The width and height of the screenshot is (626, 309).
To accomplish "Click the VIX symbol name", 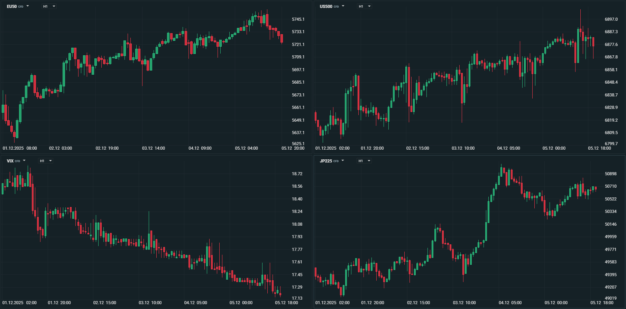I will coord(10,161).
